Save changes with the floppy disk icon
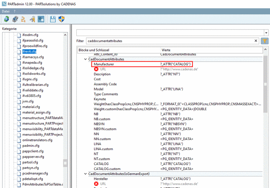This screenshot has width=270, height=188. coord(53,19)
